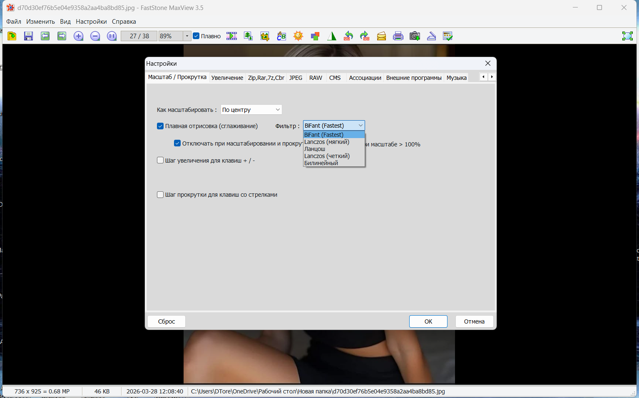
Task: Adjust colors with the overlapping squares icon
Action: 315,36
